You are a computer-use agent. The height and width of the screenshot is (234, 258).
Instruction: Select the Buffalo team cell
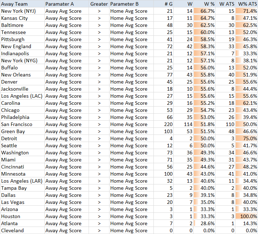[x=22, y=68]
